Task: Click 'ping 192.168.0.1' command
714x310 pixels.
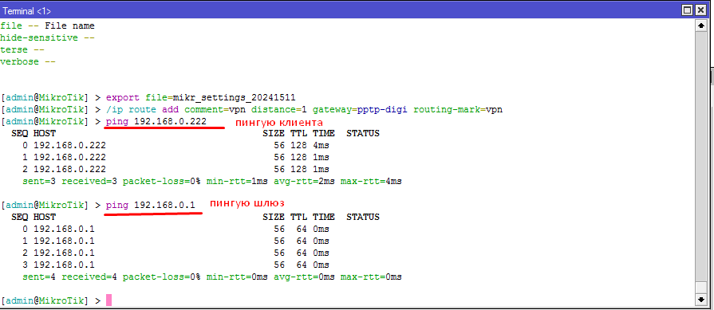Action: pos(151,205)
